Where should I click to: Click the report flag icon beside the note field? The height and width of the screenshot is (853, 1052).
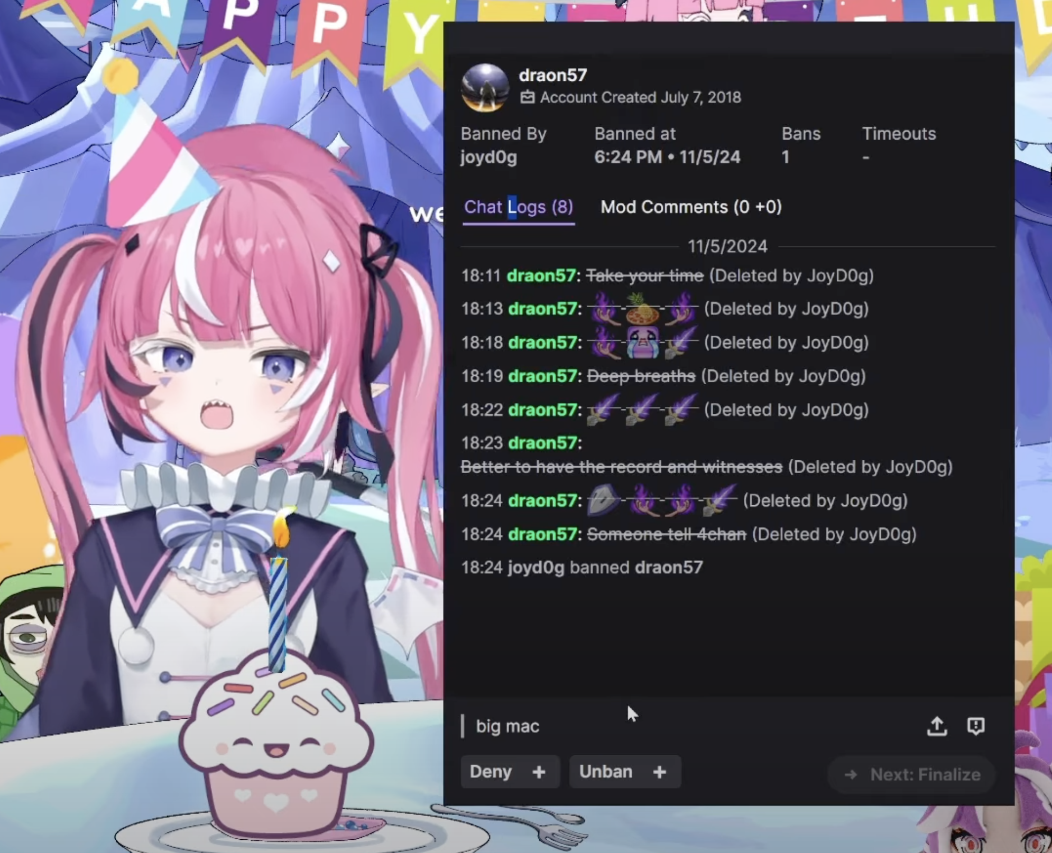(x=975, y=726)
